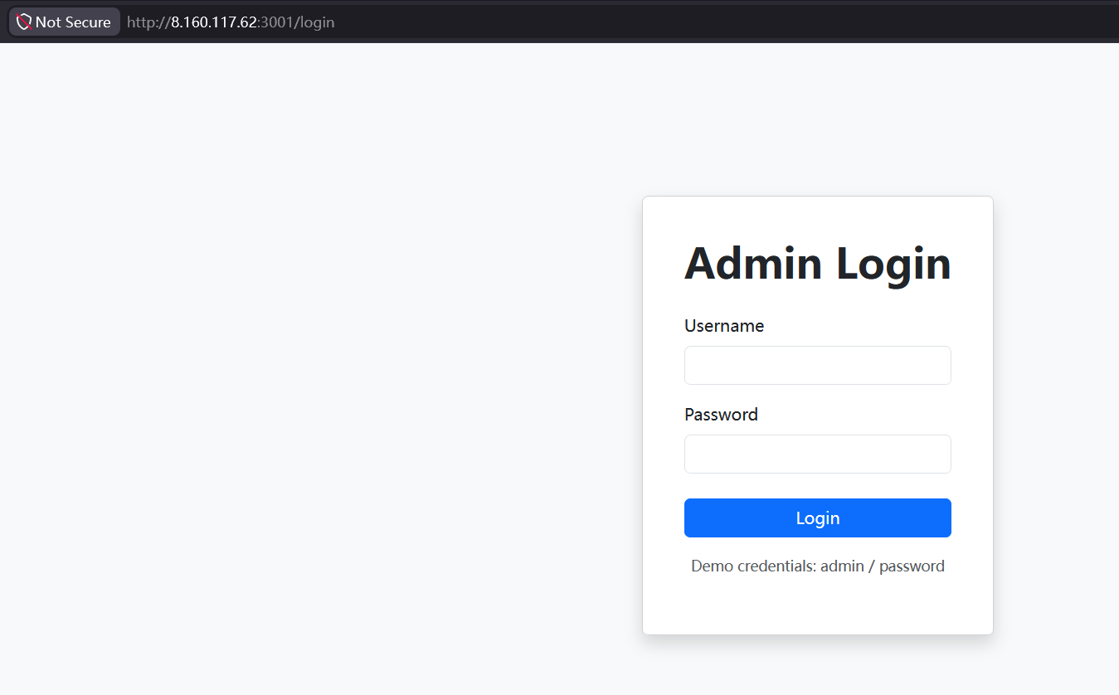Click the slash between admin and password
This screenshot has height=695, width=1119.
(x=872, y=566)
